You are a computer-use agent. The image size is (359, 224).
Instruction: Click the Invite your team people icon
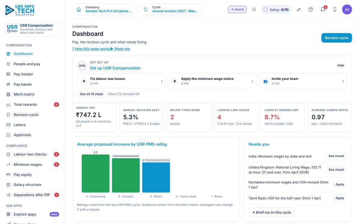coord(265,81)
